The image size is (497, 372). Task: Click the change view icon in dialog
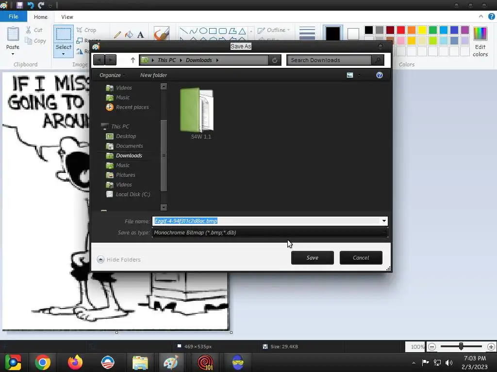(x=350, y=75)
